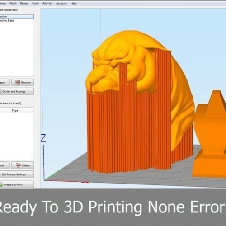226x226 pixels.
Task: Open the Mesh menu
Action: point(13,3)
